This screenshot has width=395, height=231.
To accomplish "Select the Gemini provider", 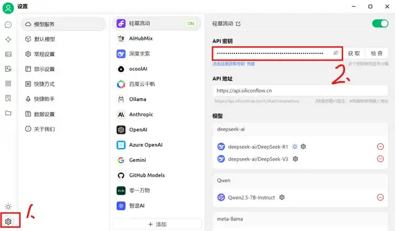I will click(156, 160).
